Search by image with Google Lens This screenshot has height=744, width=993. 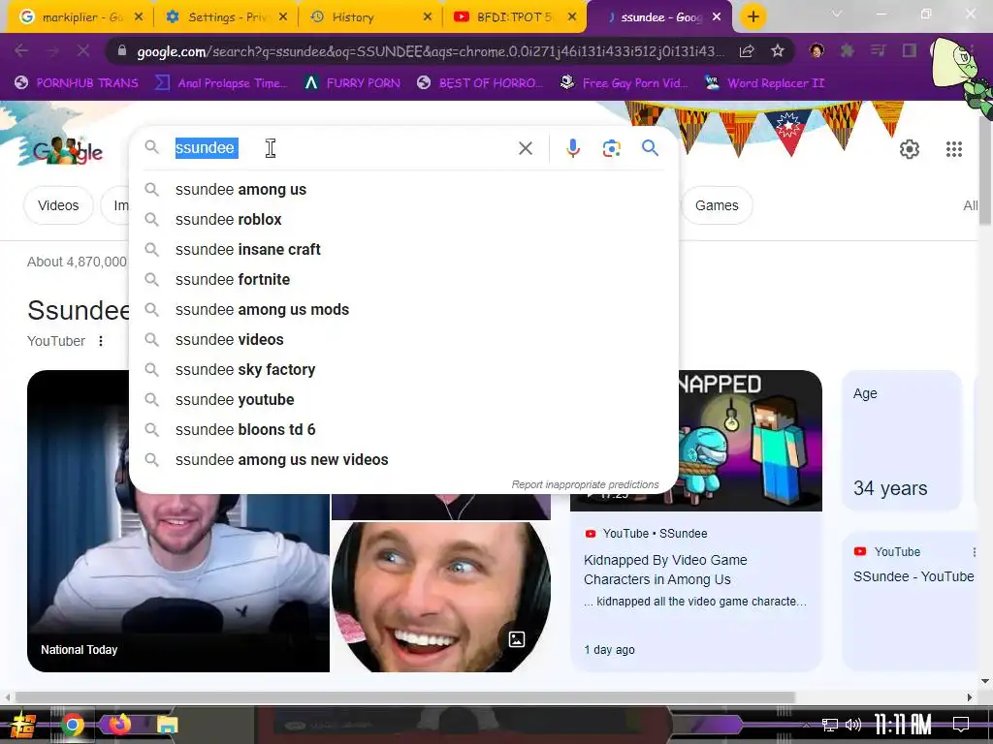(611, 148)
